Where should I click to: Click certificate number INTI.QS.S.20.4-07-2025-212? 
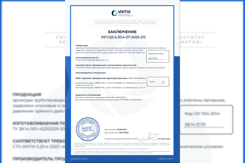pyautogui.click(x=122, y=37)
